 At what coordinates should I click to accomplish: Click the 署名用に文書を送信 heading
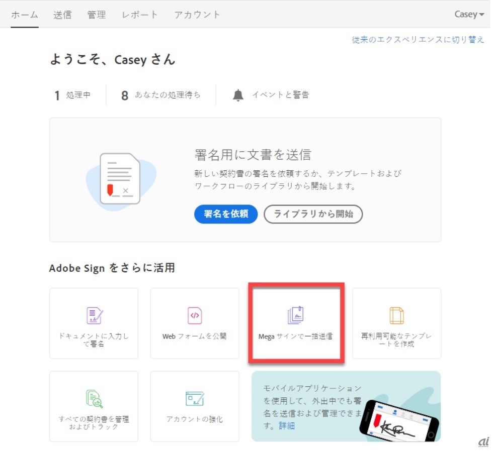[253, 155]
